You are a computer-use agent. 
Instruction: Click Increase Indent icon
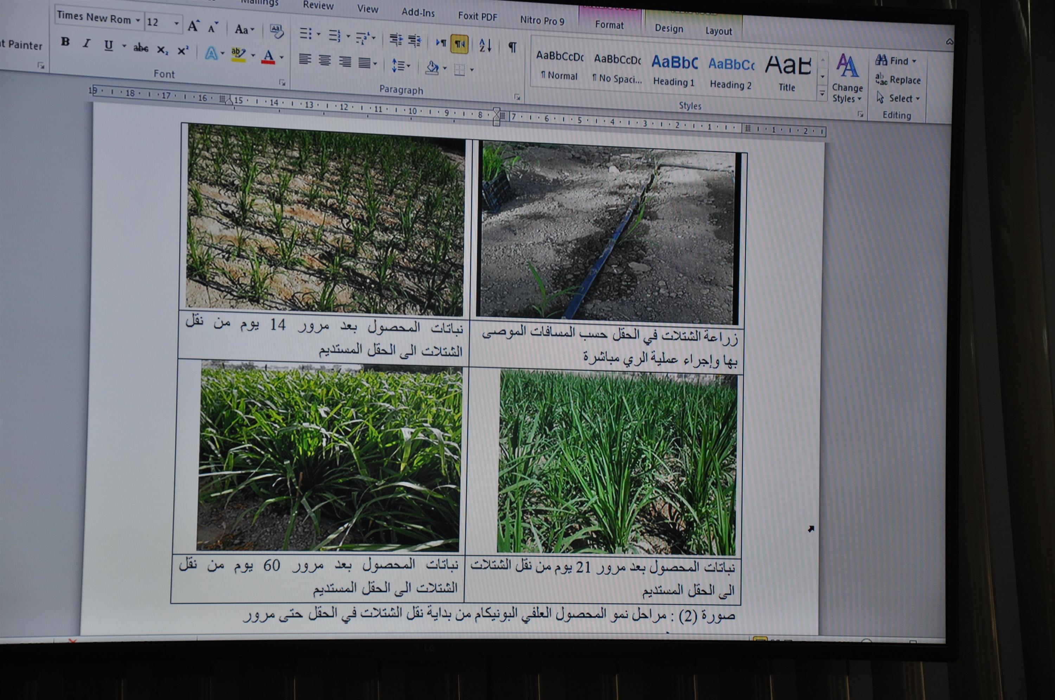[415, 41]
